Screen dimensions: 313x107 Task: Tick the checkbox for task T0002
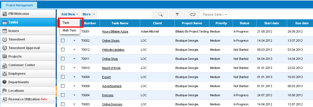tap(63, 40)
